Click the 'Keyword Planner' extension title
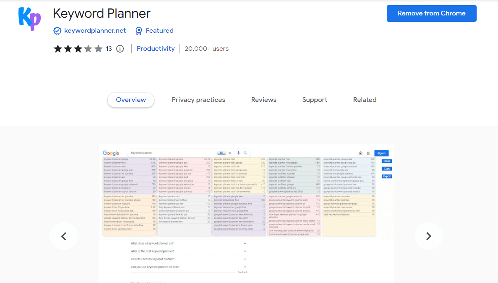The image size is (498, 283). pyautogui.click(x=102, y=14)
